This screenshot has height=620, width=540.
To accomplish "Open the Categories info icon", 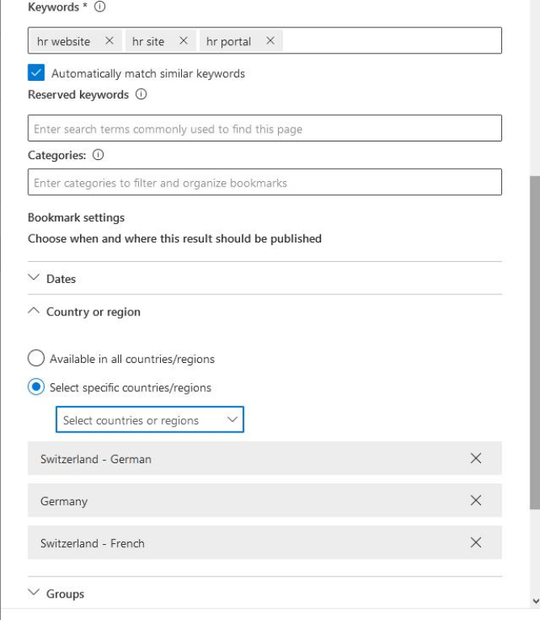I will (x=98, y=154).
